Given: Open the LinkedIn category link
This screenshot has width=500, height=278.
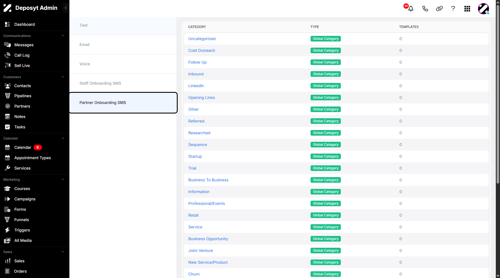Looking at the screenshot, I should point(196,86).
